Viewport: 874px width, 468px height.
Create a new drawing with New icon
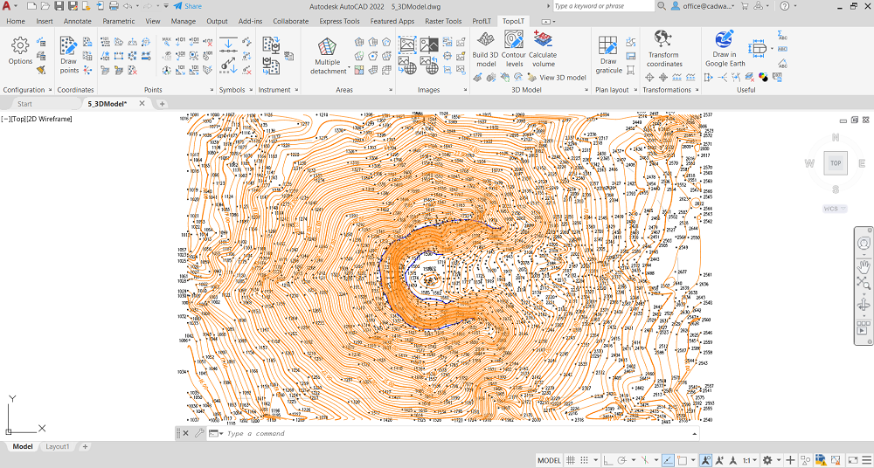[x=31, y=6]
